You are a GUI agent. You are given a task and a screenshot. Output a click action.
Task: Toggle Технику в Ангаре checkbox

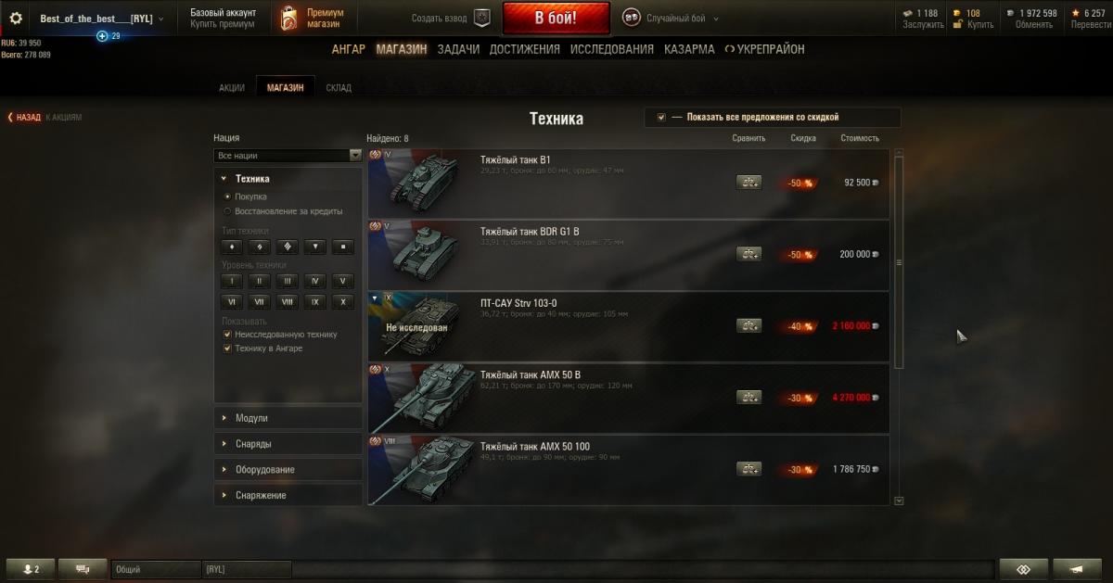pyautogui.click(x=227, y=349)
